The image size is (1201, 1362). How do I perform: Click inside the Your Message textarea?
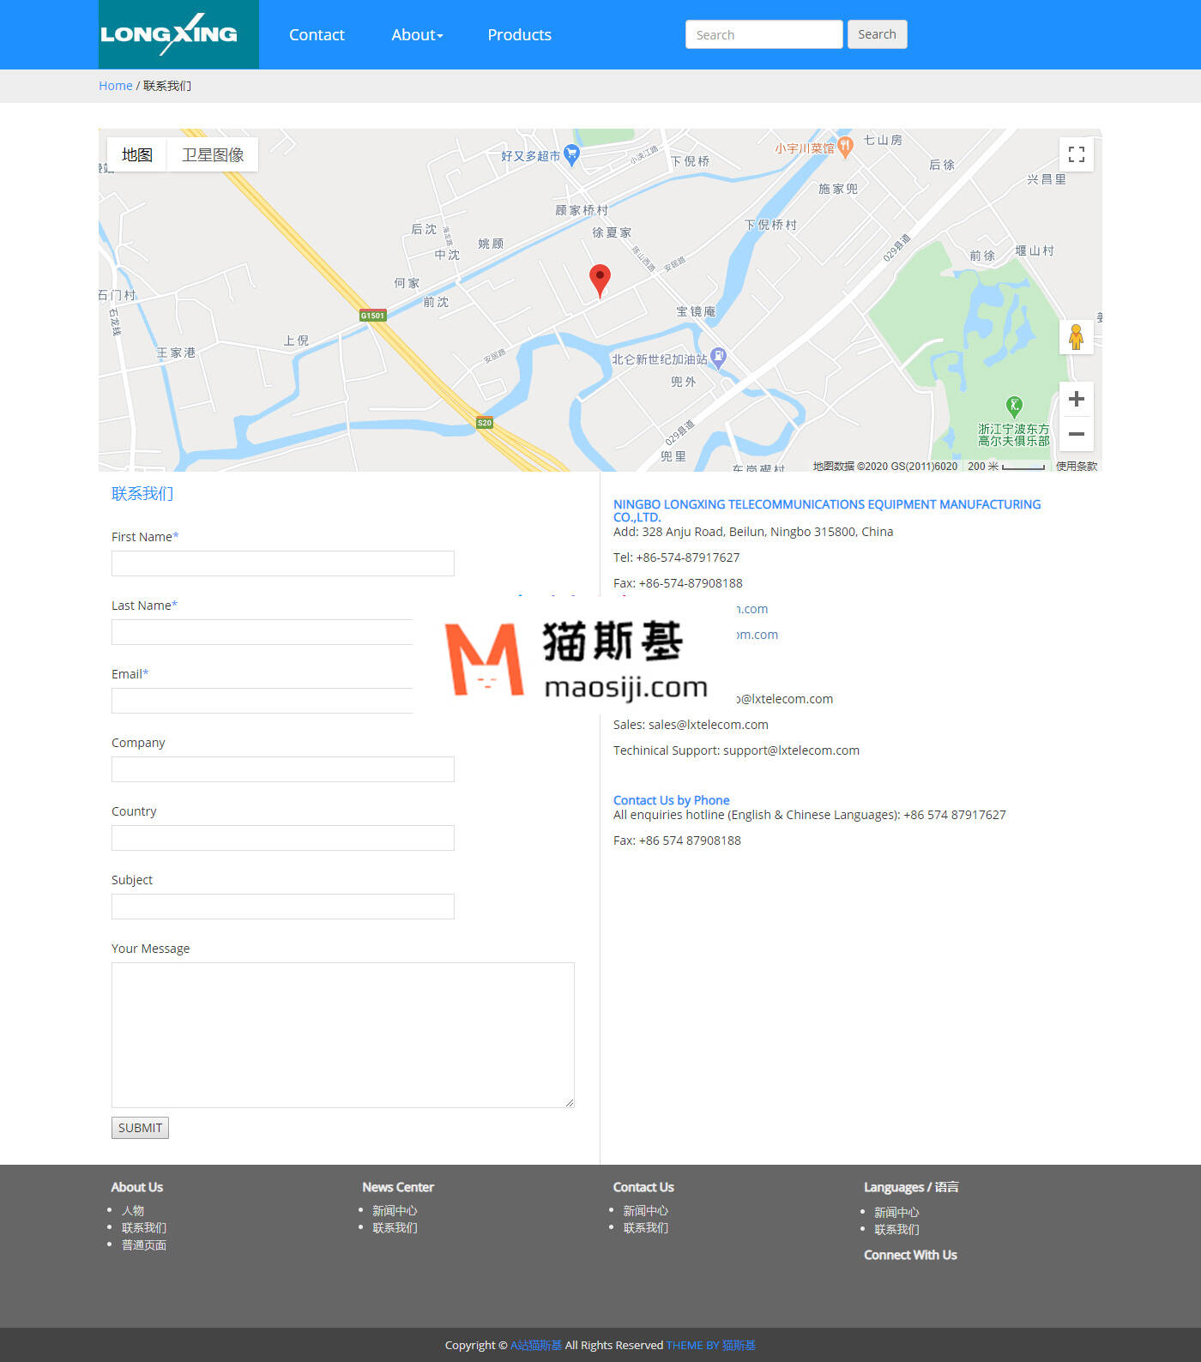point(342,1034)
